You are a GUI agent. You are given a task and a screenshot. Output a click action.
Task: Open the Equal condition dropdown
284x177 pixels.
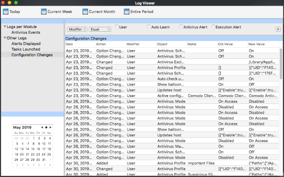(100, 29)
